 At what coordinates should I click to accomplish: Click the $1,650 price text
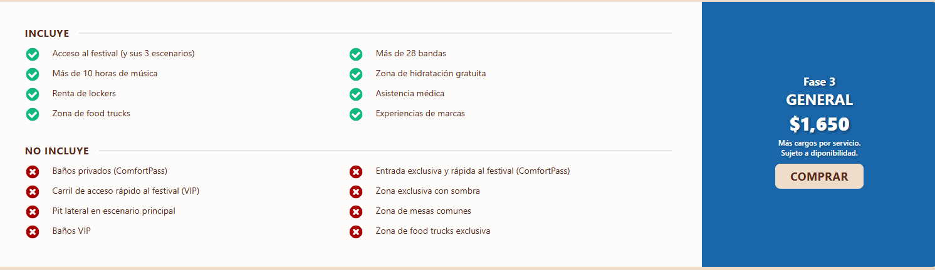(819, 124)
